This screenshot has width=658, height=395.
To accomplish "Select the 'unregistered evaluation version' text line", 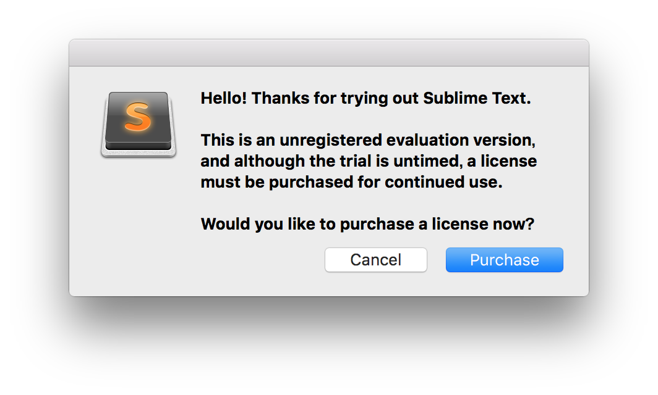I will click(368, 140).
